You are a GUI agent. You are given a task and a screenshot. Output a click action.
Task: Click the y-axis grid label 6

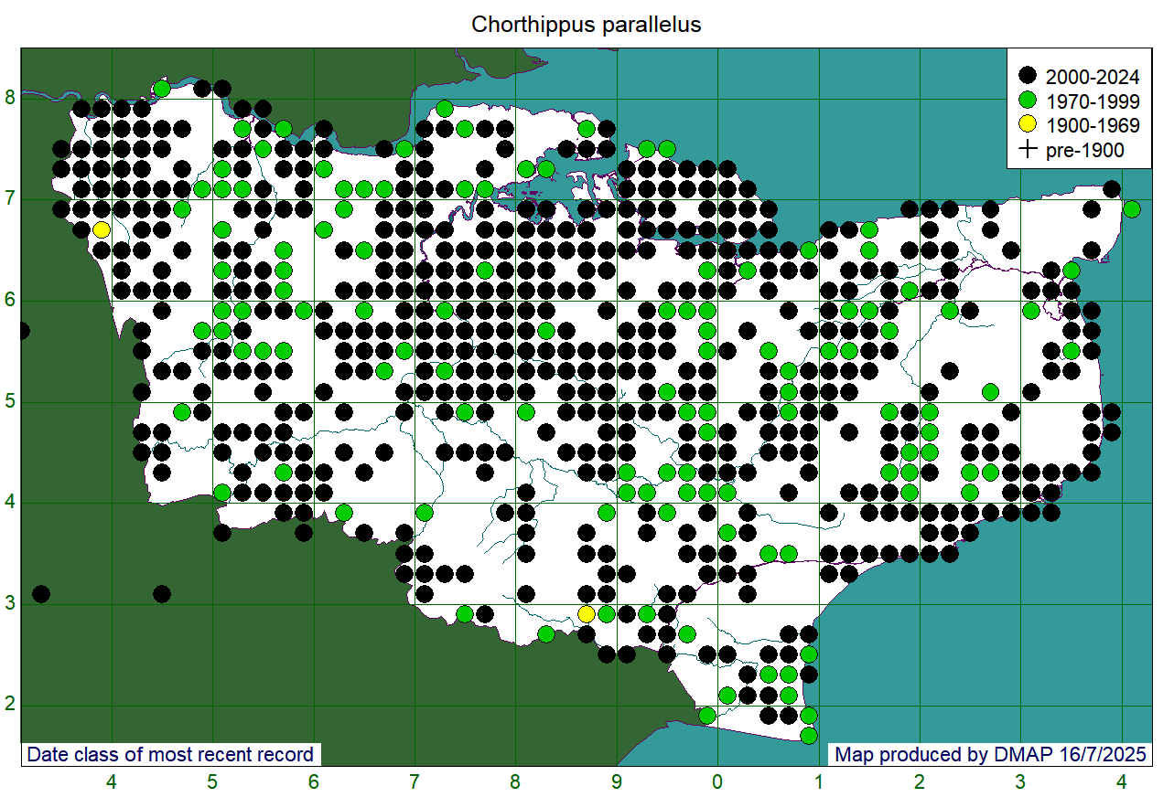(x=10, y=301)
